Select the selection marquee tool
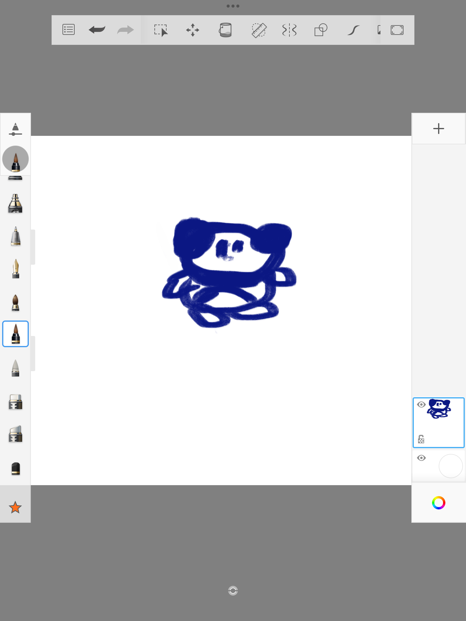The image size is (466, 621). [161, 30]
